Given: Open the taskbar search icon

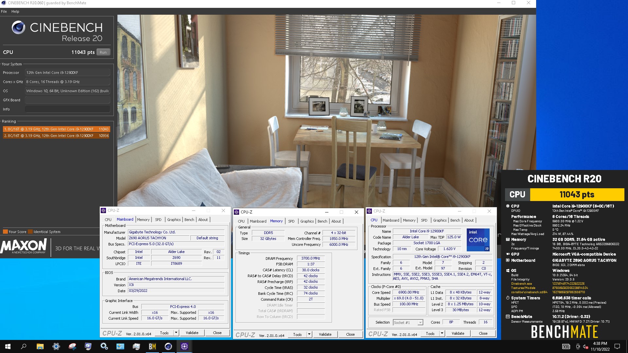Looking at the screenshot, I should (x=24, y=346).
